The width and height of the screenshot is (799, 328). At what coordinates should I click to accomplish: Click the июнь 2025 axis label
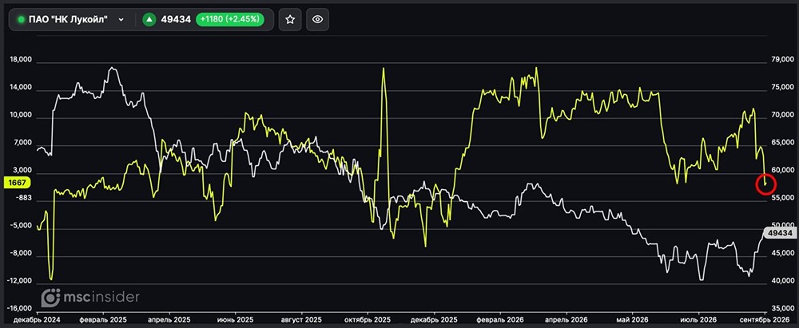236,319
